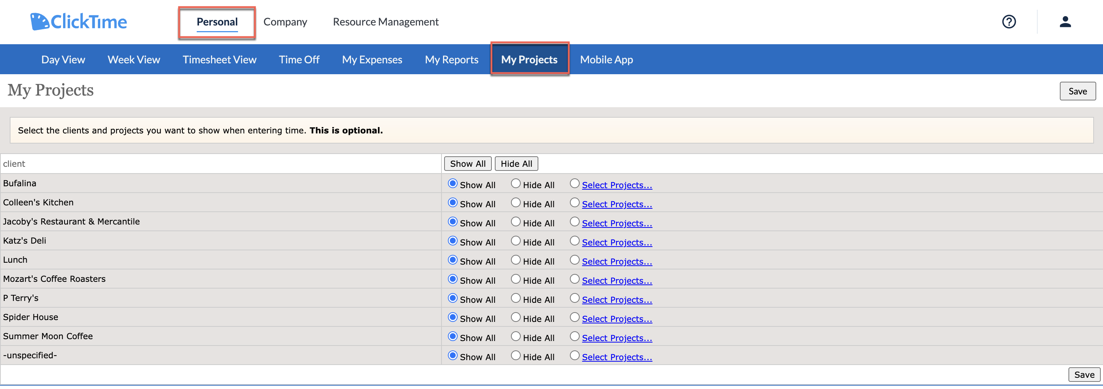The width and height of the screenshot is (1103, 389).
Task: Switch to the Company tab
Action: [285, 22]
